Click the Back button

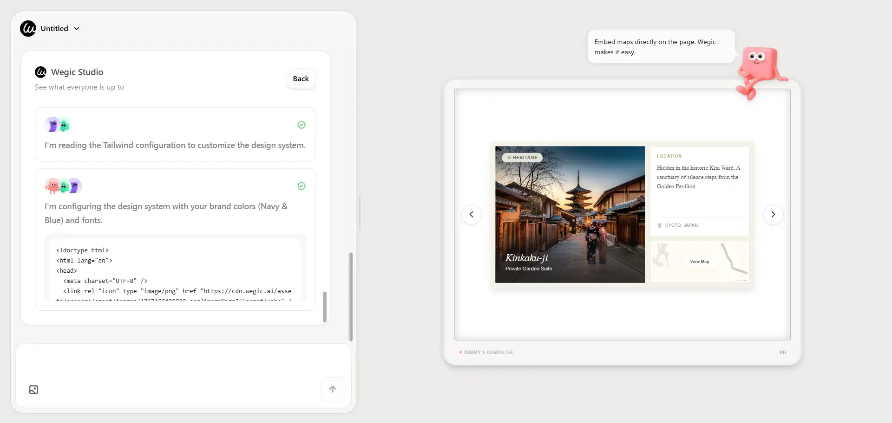(301, 79)
